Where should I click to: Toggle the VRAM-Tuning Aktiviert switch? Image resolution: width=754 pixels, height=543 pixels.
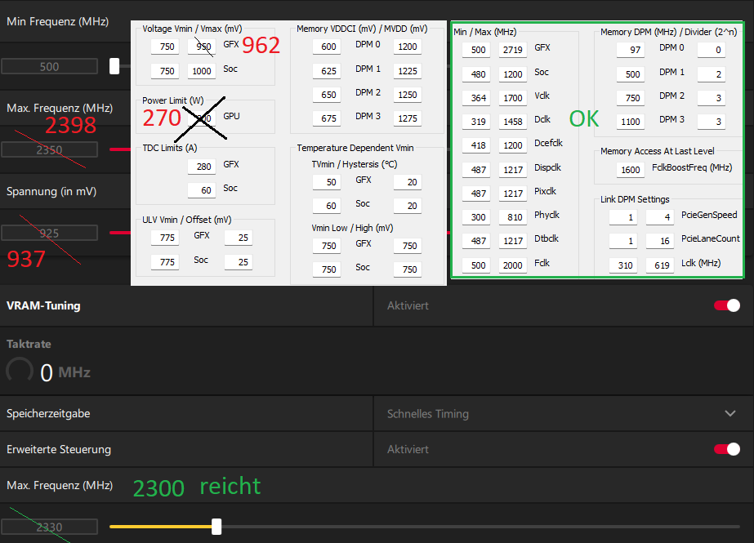tap(726, 305)
